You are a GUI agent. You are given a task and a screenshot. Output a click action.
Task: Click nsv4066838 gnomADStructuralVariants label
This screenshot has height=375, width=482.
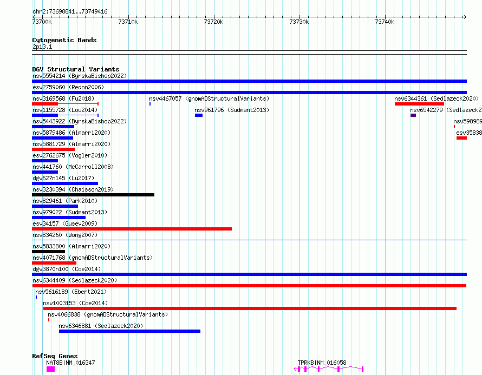[108, 314]
